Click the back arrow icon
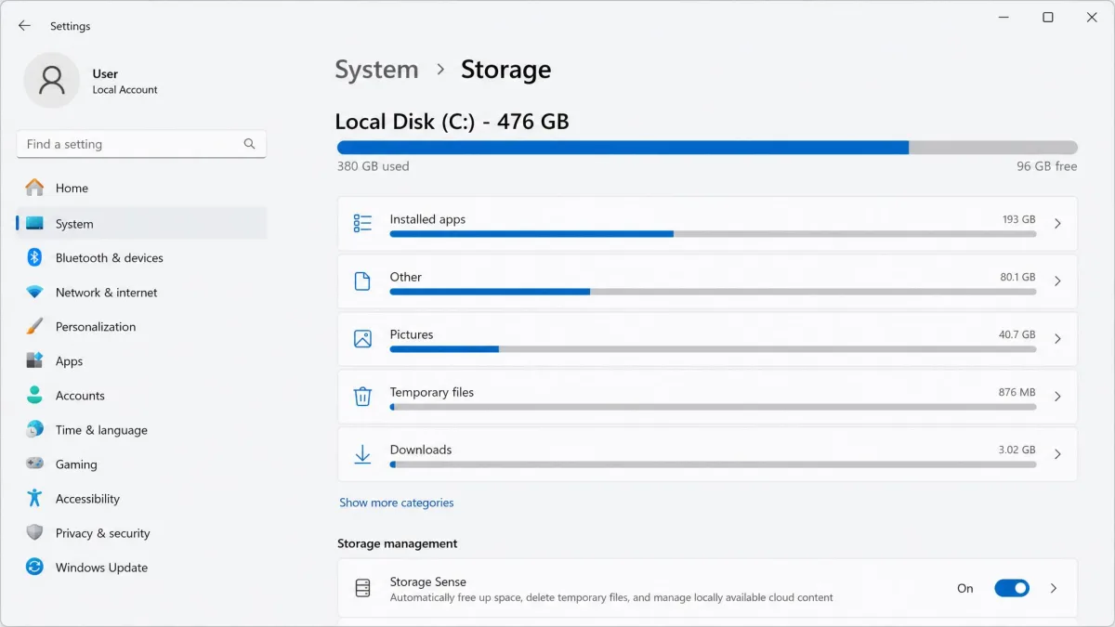Screen dimensions: 1115x627 click(24, 26)
